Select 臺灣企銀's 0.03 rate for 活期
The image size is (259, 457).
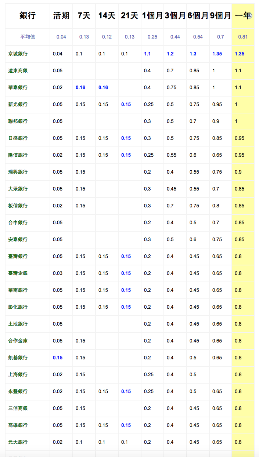coord(58,273)
